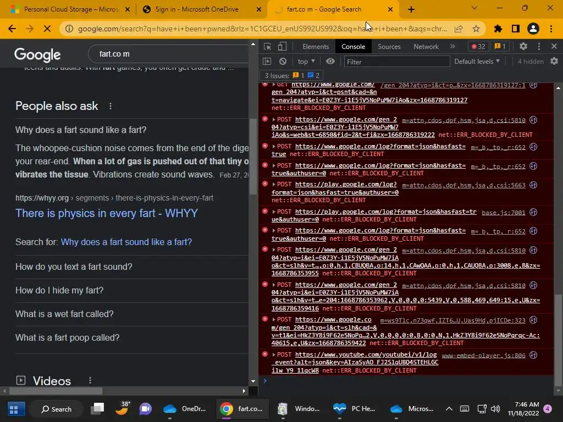
Task: Open volume control in system tray
Action: [x=495, y=409]
